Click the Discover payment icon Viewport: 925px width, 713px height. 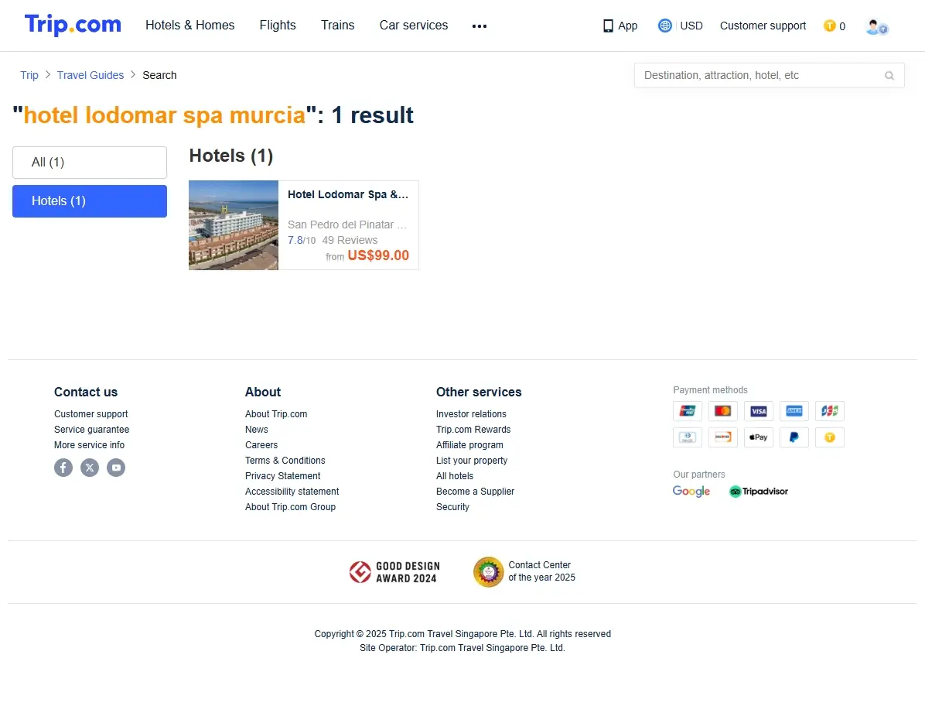(x=722, y=437)
